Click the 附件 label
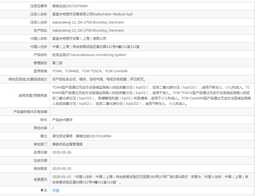 pyautogui.click(x=44, y=120)
